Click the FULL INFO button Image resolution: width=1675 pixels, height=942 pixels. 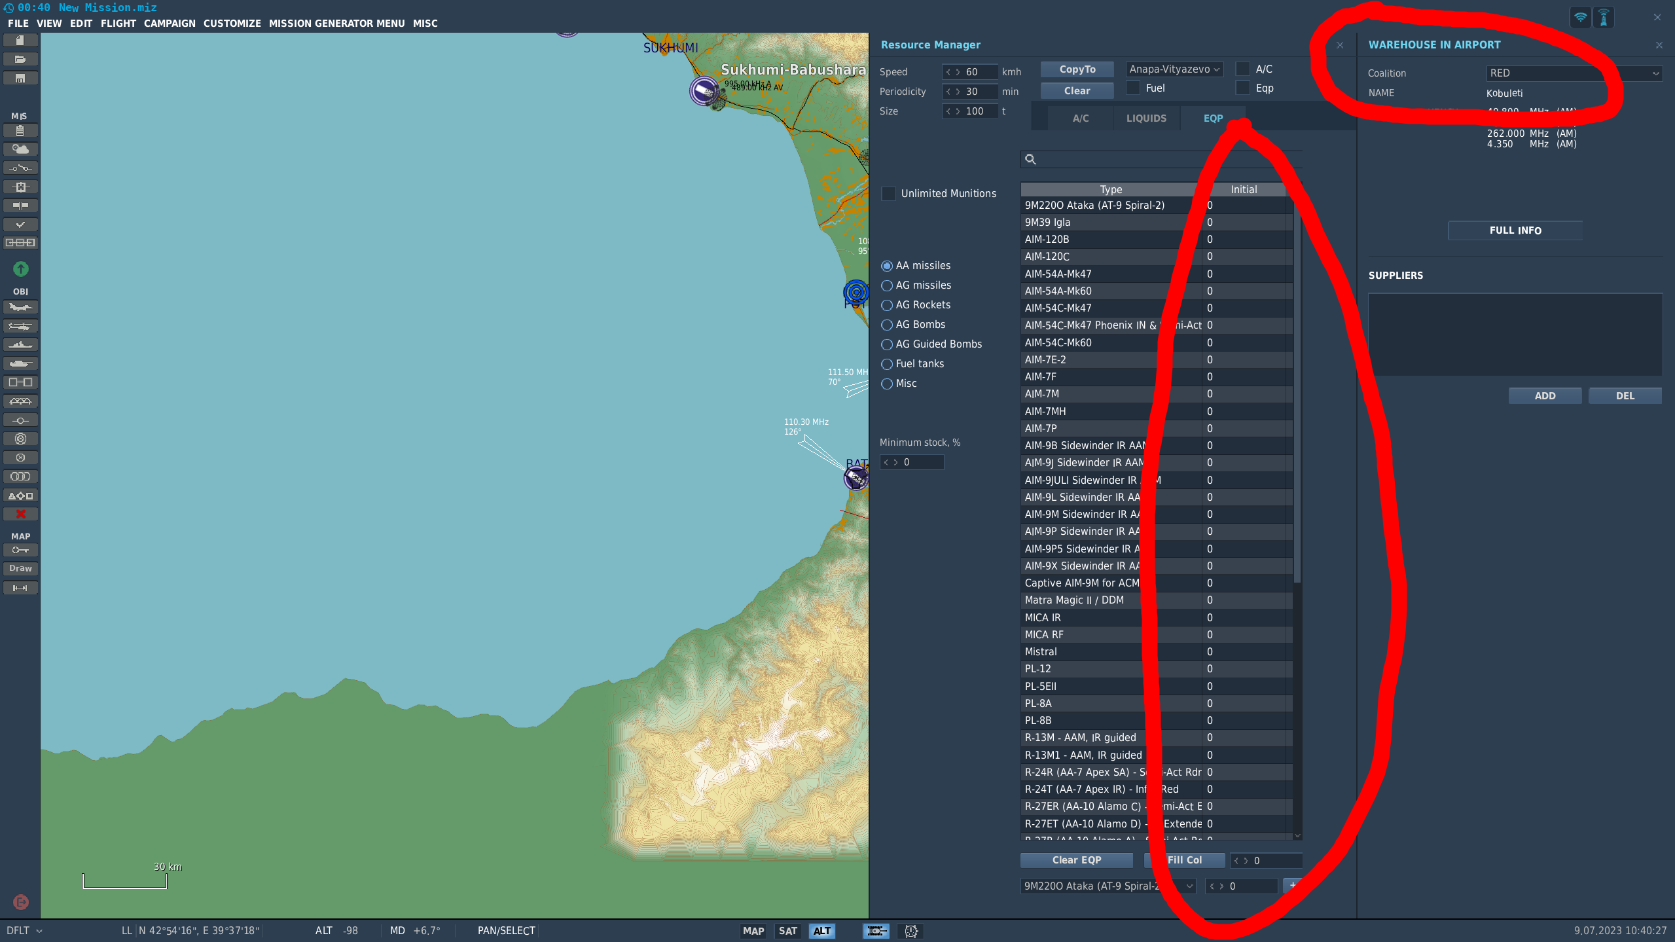(1515, 230)
